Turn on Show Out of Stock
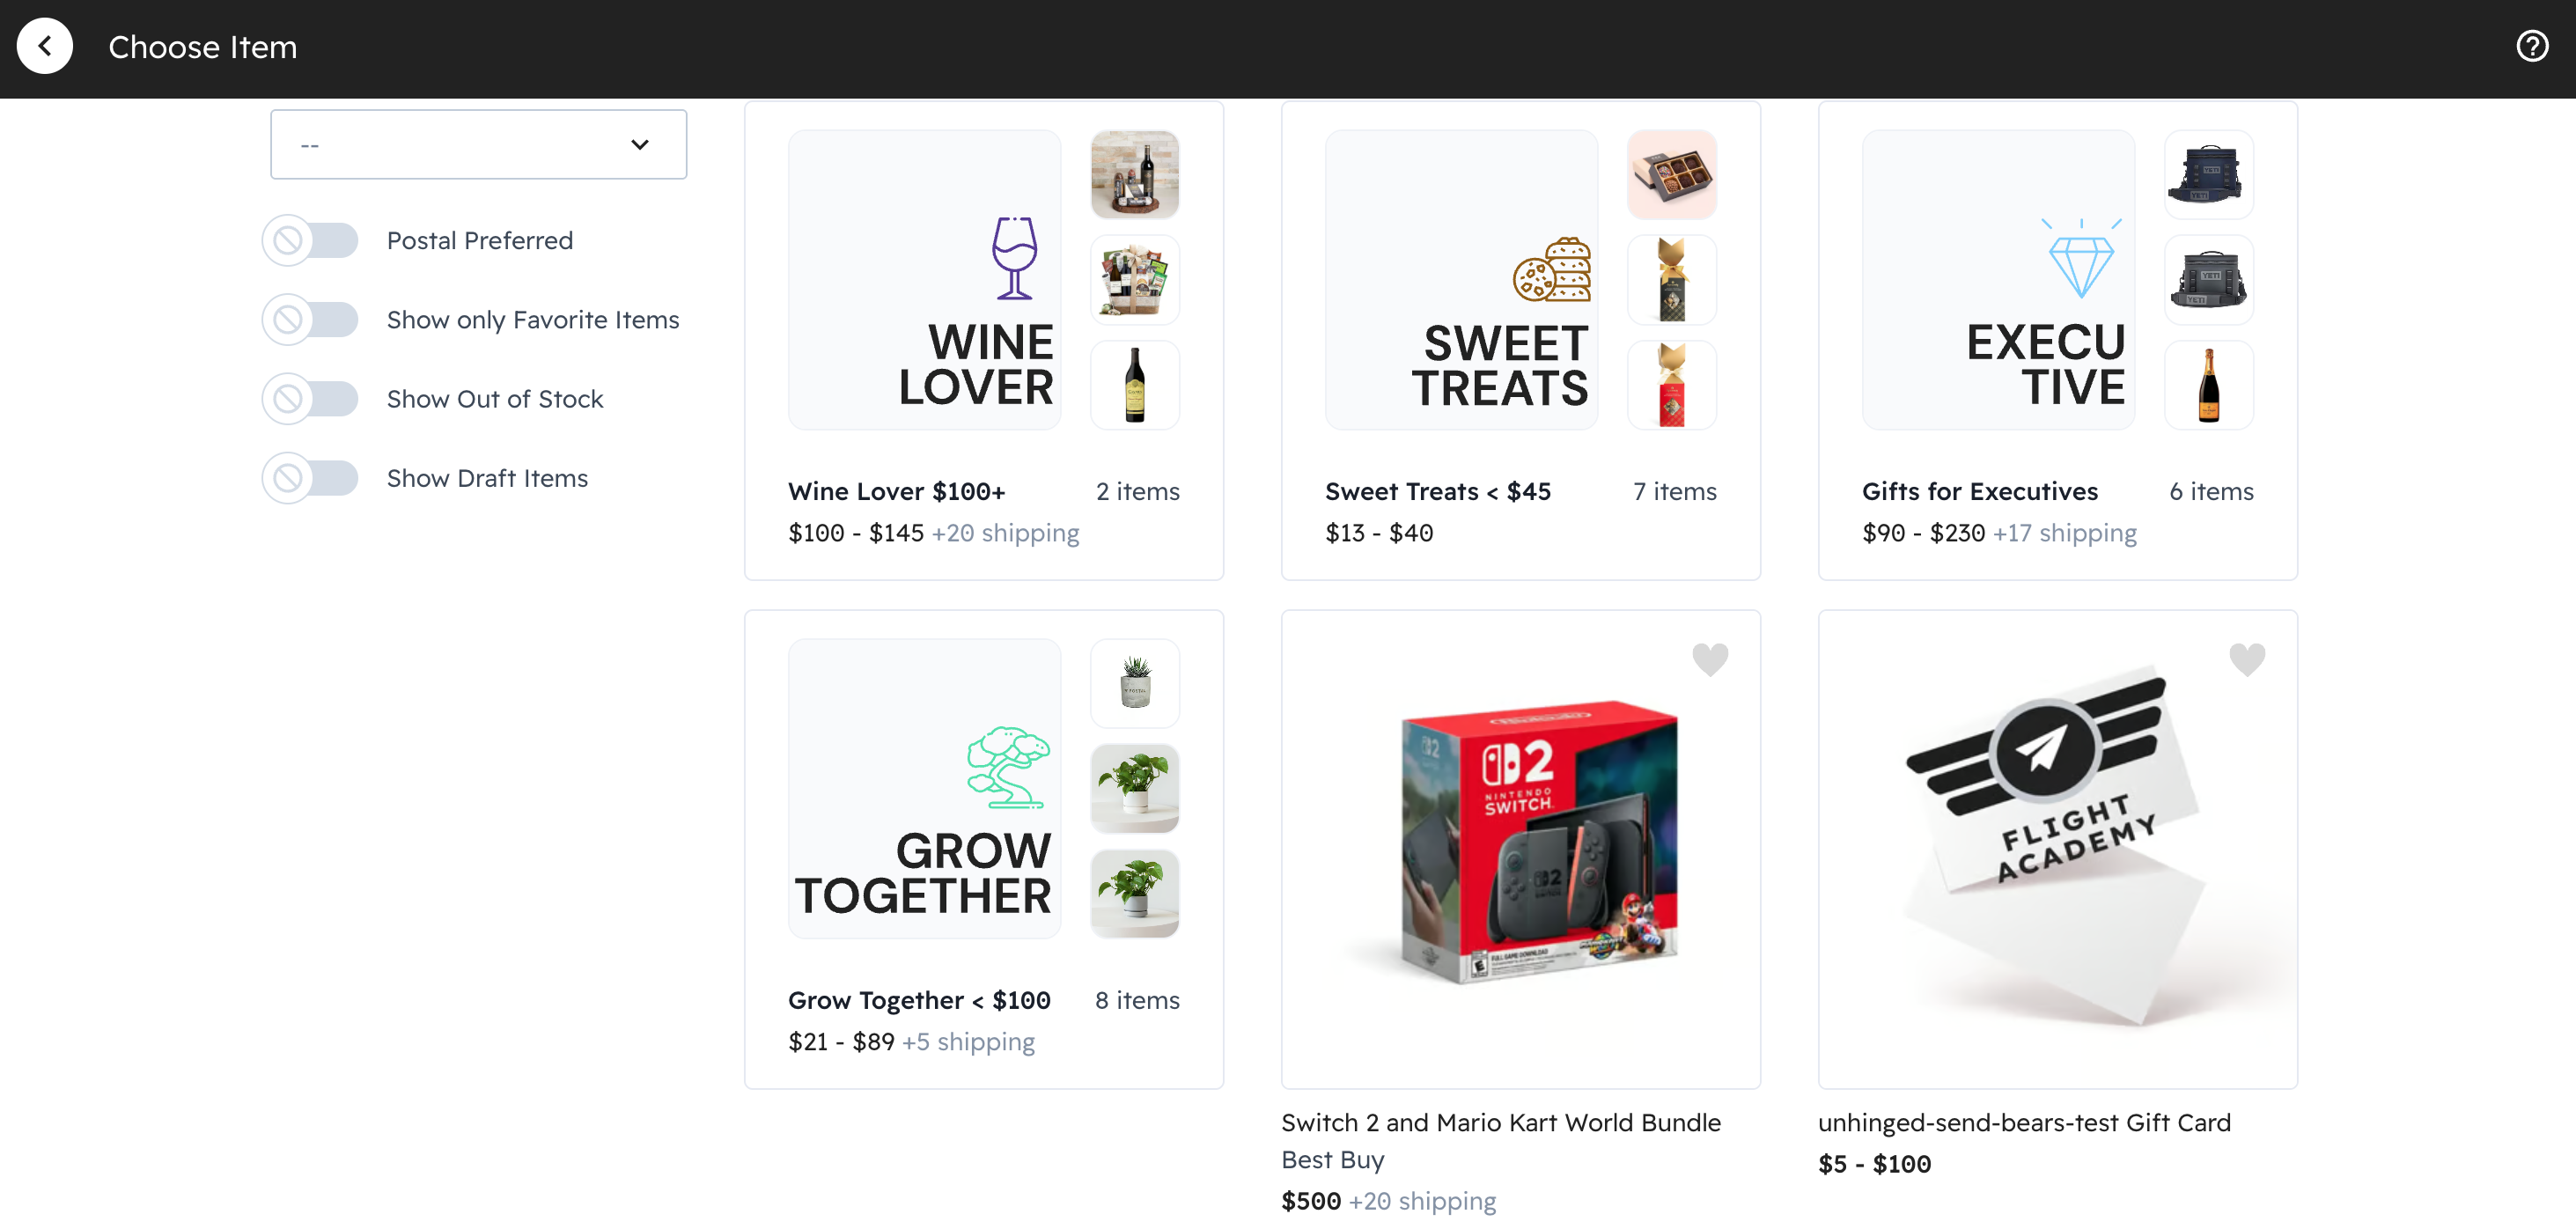 [311, 399]
